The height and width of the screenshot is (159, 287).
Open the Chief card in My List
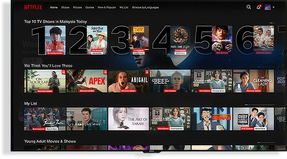point(253,119)
